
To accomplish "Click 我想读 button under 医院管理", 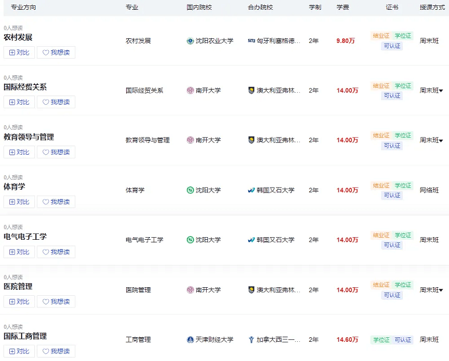I will [x=56, y=301].
